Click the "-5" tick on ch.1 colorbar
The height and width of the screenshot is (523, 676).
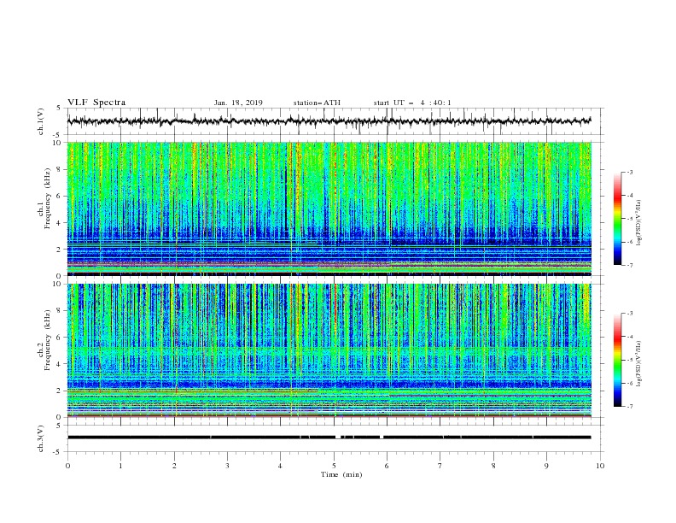[x=630, y=219]
